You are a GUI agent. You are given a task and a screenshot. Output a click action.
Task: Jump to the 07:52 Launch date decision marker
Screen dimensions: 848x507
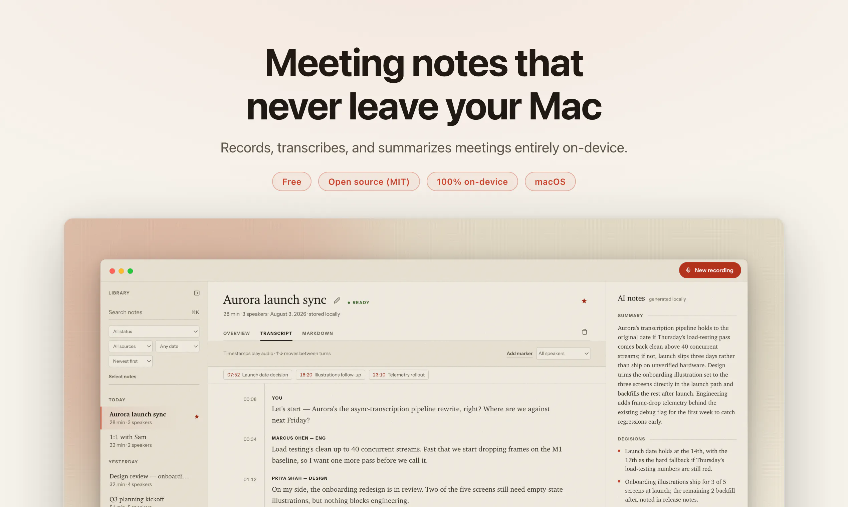[x=257, y=375]
